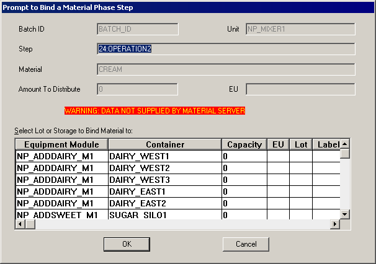This screenshot has width=376, height=264.
Task: Click the capacity value for DAIRY_EAST2
Action: tap(244, 203)
